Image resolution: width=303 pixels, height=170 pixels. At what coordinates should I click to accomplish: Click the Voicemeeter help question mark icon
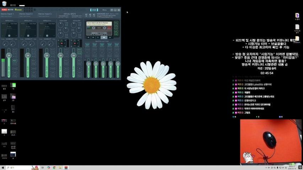click(112, 10)
